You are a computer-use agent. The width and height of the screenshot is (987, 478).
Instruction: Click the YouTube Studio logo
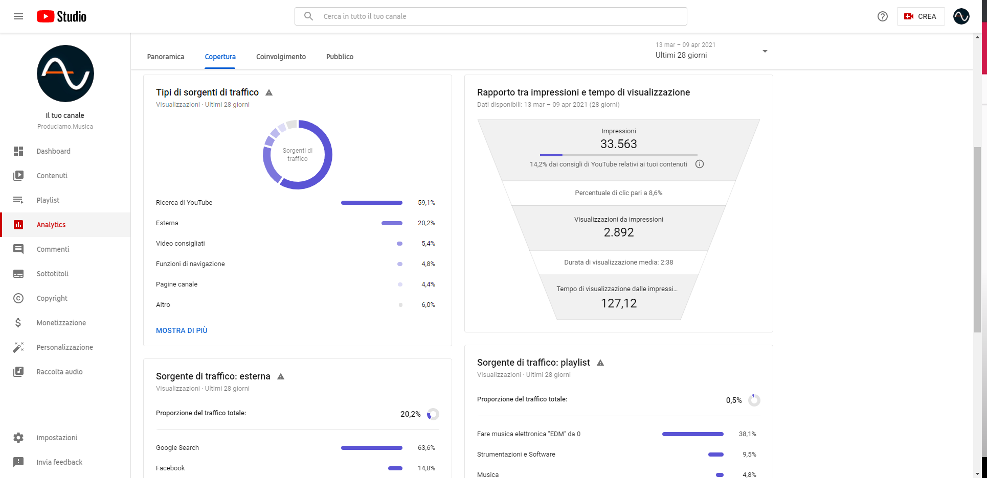coord(61,16)
